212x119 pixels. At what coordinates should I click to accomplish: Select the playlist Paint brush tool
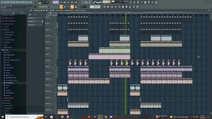click(37, 10)
